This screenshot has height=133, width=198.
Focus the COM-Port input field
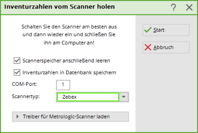pos(63,85)
